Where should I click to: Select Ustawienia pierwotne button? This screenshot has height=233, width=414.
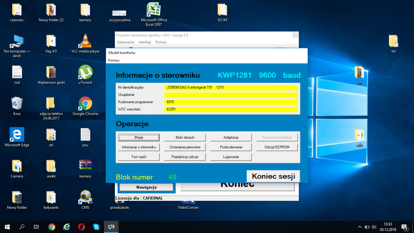(x=185, y=147)
